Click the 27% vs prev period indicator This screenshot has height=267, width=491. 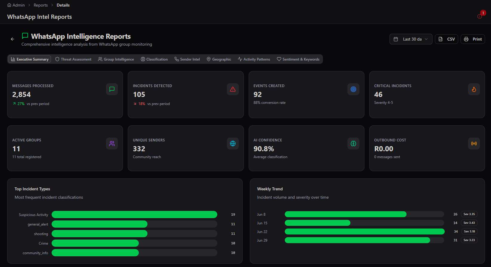point(31,104)
